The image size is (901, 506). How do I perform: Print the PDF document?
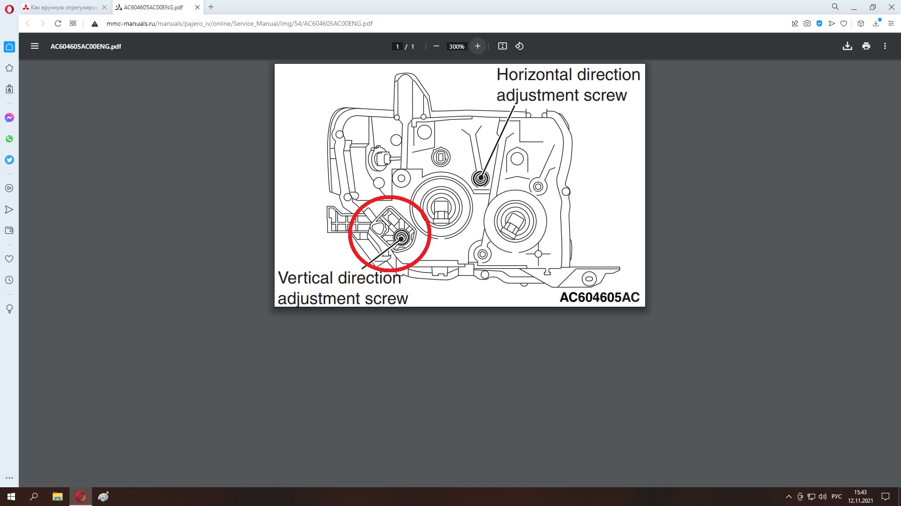click(x=866, y=46)
